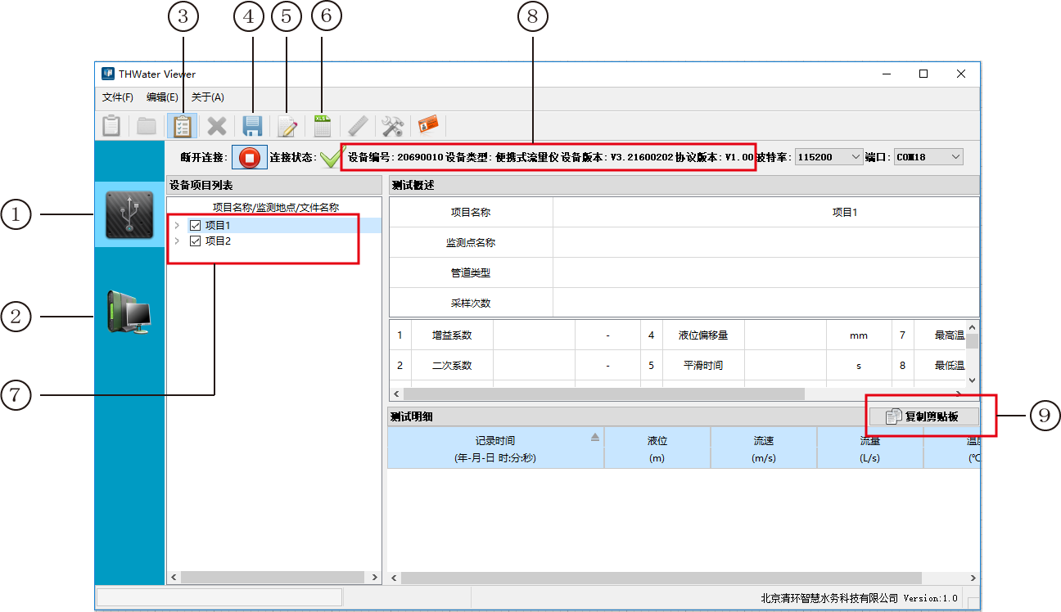This screenshot has height=612, width=1061.
Task: Select the 项目1 label in device list
Action: [218, 225]
